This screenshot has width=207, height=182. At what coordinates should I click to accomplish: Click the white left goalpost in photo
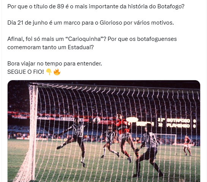(33, 132)
